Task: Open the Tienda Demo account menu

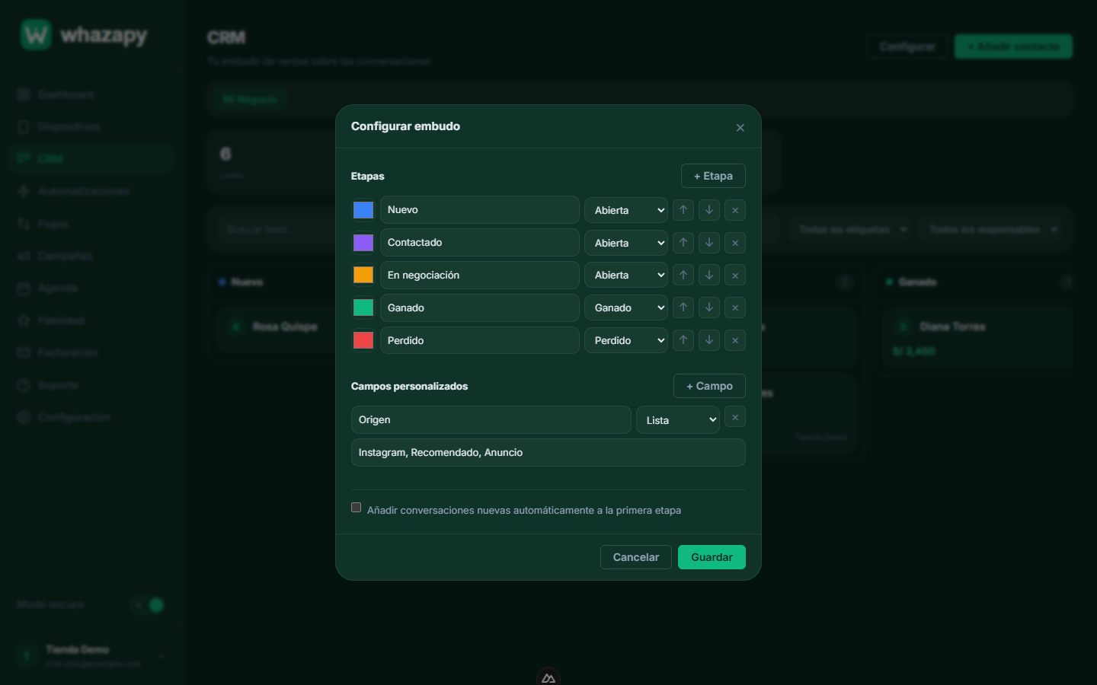Action: pyautogui.click(x=91, y=655)
